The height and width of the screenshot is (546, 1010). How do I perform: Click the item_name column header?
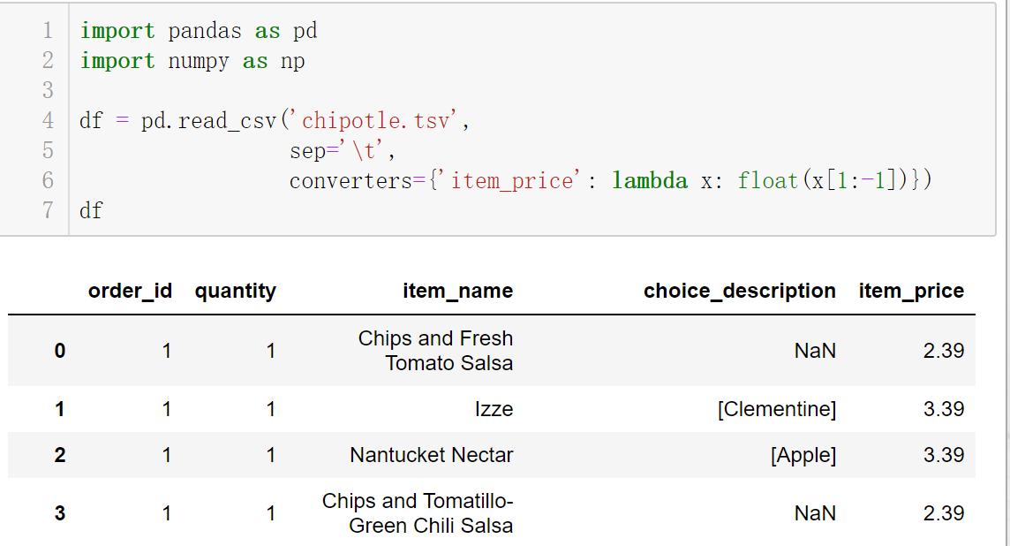coord(457,291)
